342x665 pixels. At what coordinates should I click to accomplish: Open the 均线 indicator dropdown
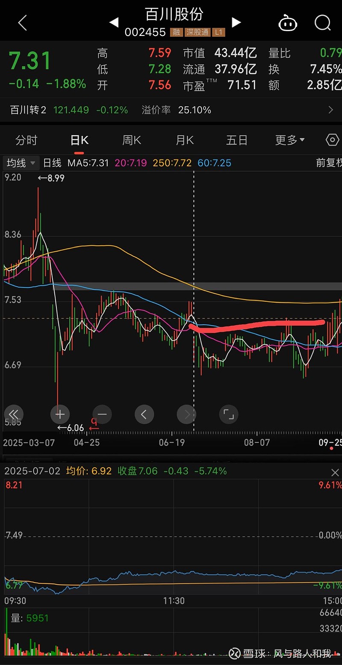[x=21, y=163]
